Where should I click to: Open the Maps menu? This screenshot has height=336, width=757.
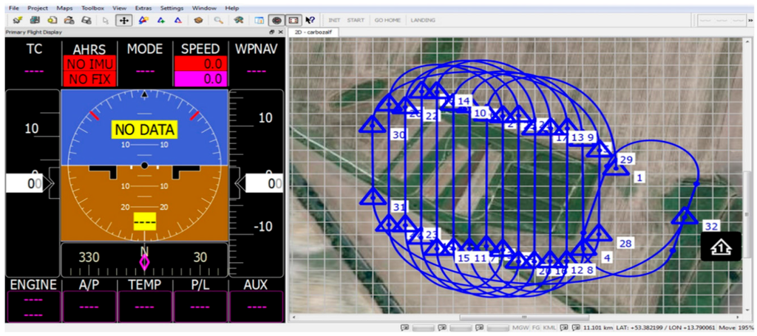[65, 7]
